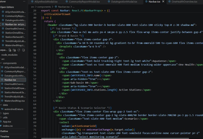This screenshot has height=139, width=203.
Task: Click the New Folder icon in the explorer toolbar
Action: tap(14, 50)
